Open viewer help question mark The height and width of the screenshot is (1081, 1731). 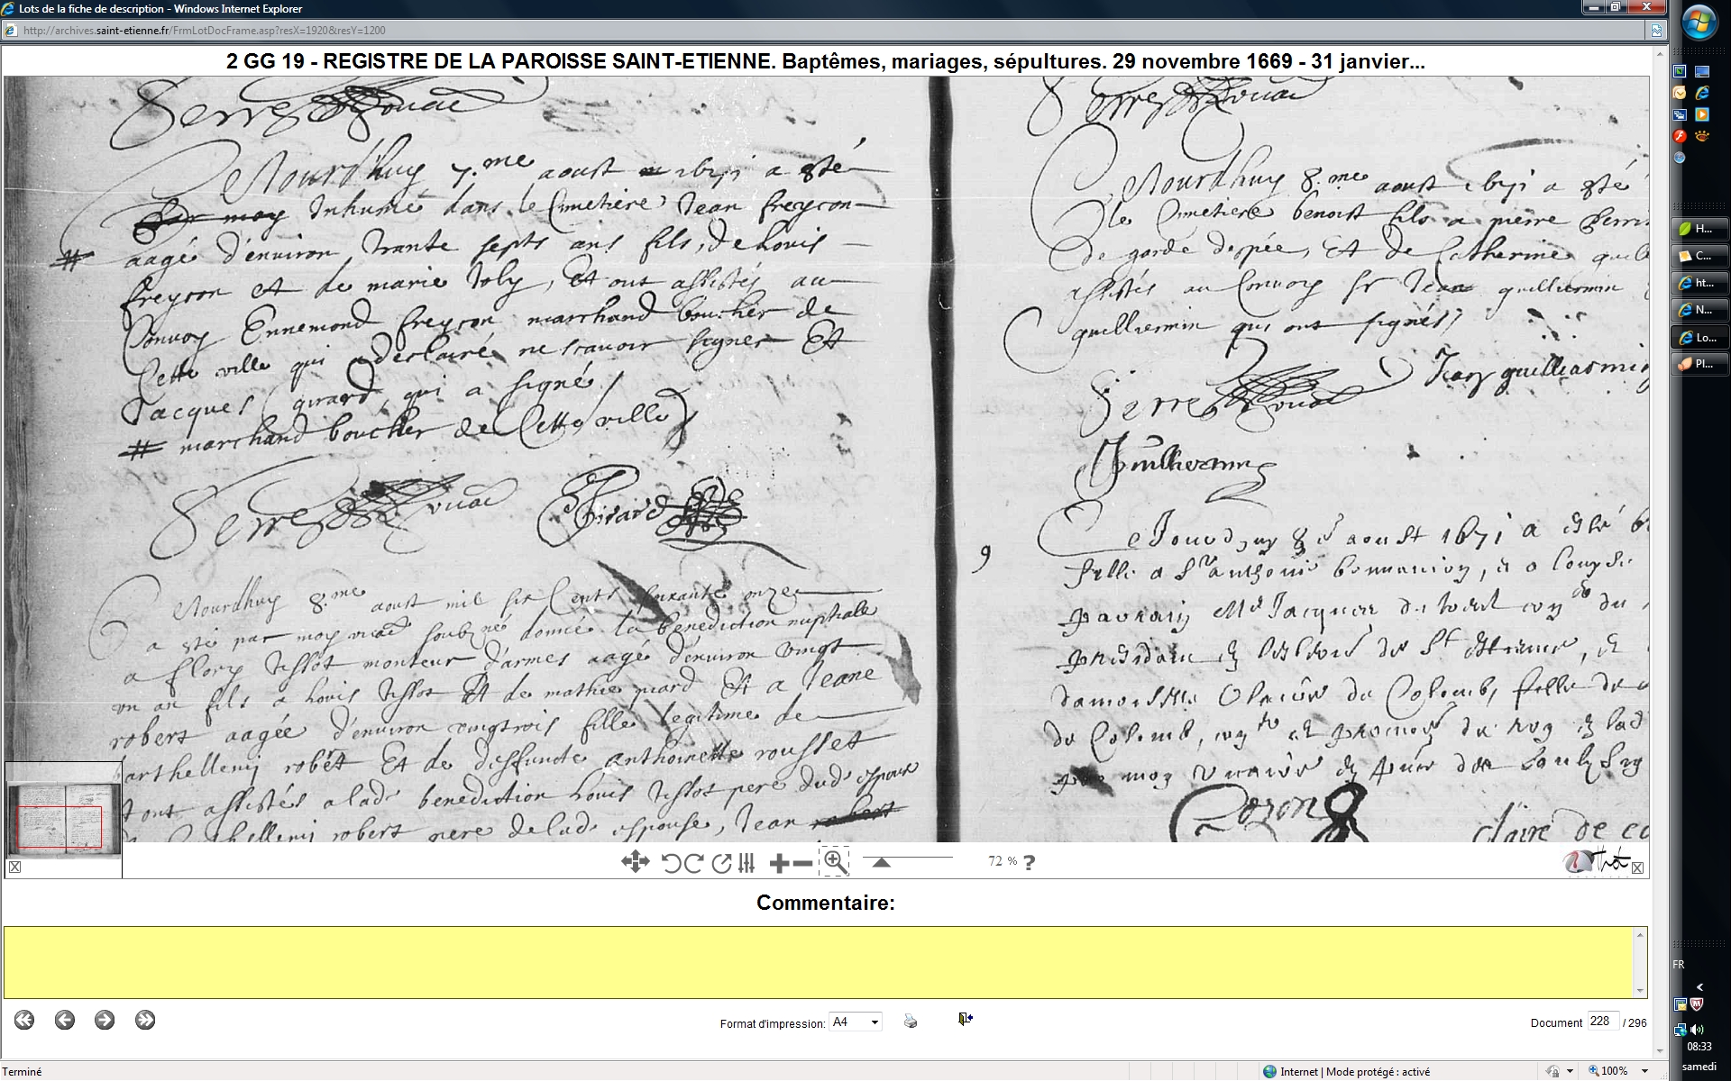point(1030,862)
